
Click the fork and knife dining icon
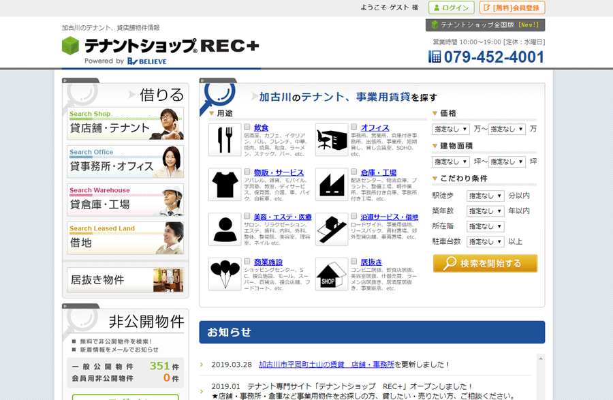coord(225,140)
